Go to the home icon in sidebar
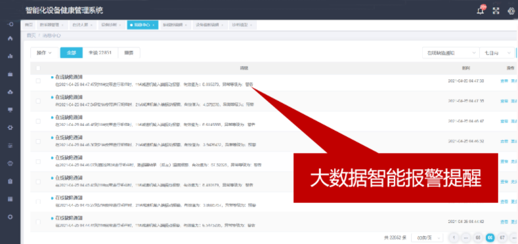 click(11, 38)
